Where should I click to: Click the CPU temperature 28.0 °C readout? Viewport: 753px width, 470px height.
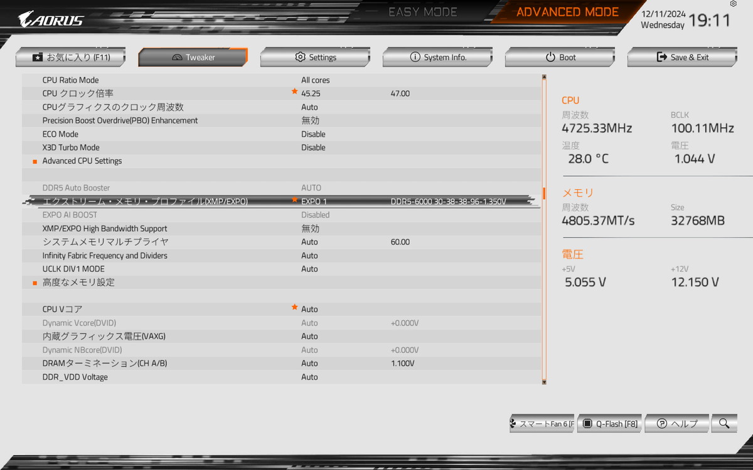588,159
